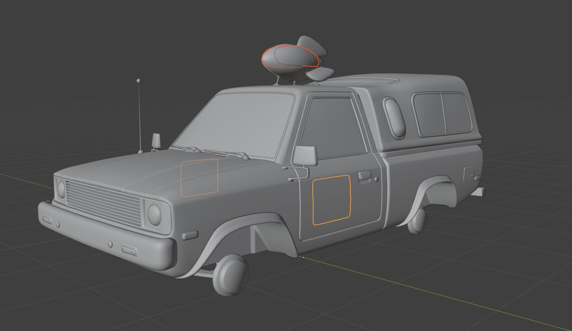The image size is (572, 331).
Task: Select the headlight nearest the front wheel
Action: 154,214
